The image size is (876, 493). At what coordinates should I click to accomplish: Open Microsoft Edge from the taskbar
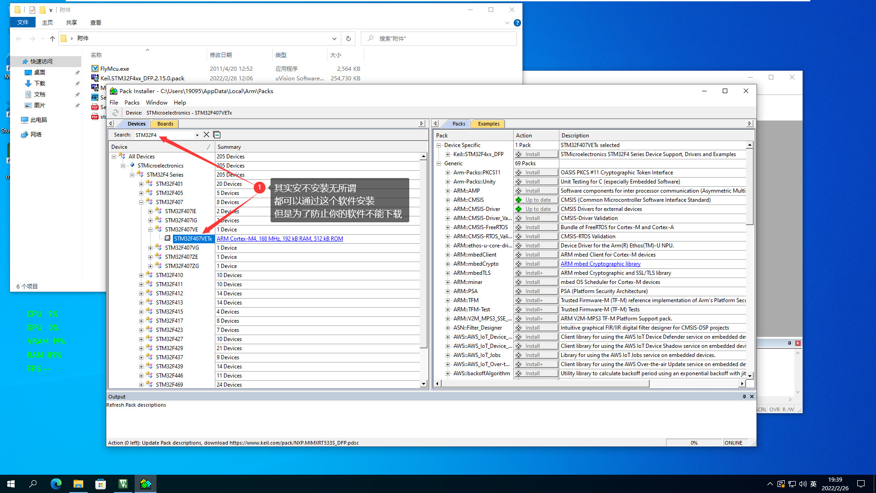pos(56,483)
